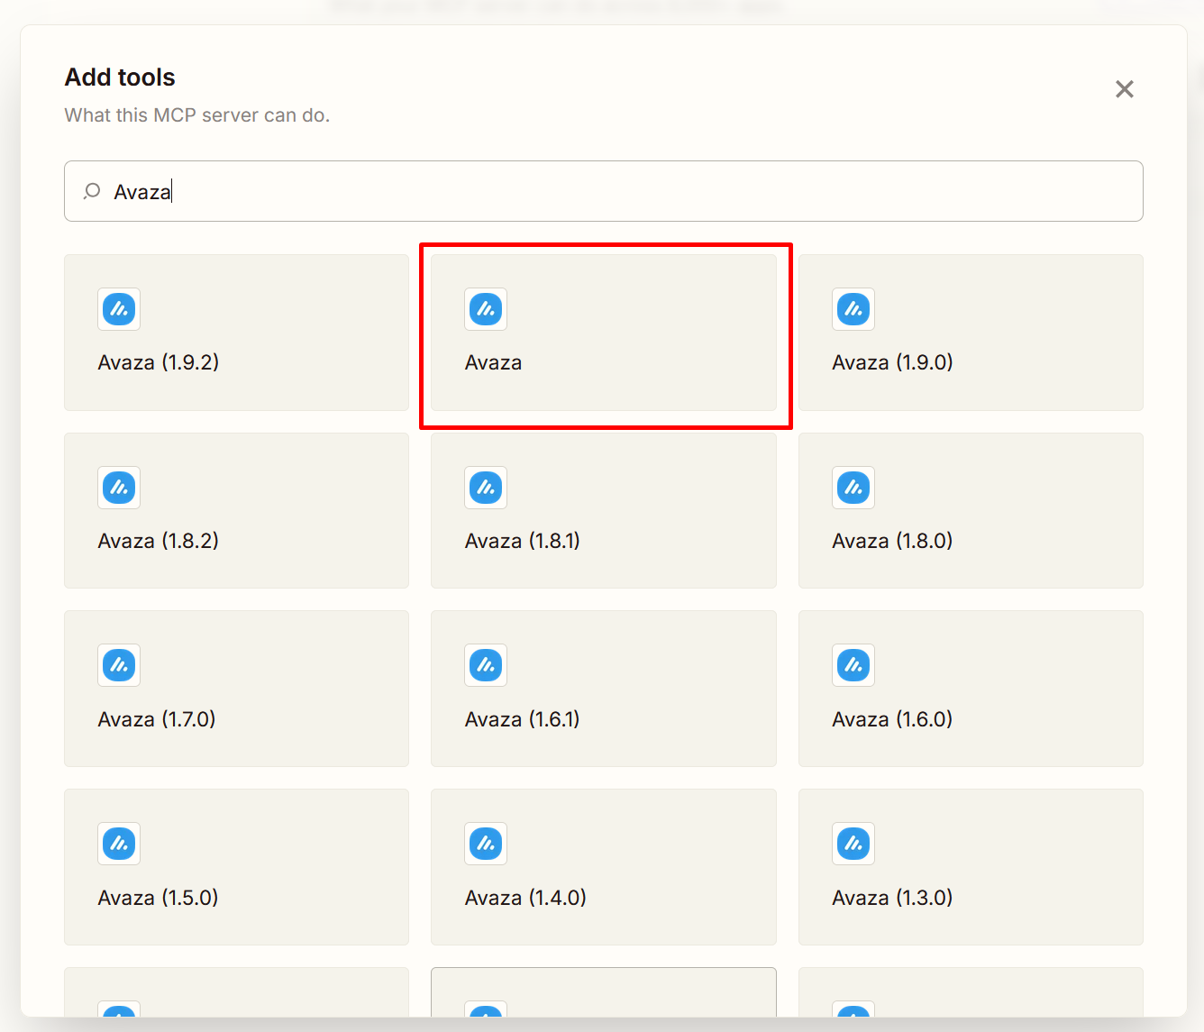Image resolution: width=1204 pixels, height=1032 pixels.
Task: Click the Avaza (1.9.0) app icon
Action: [853, 309]
